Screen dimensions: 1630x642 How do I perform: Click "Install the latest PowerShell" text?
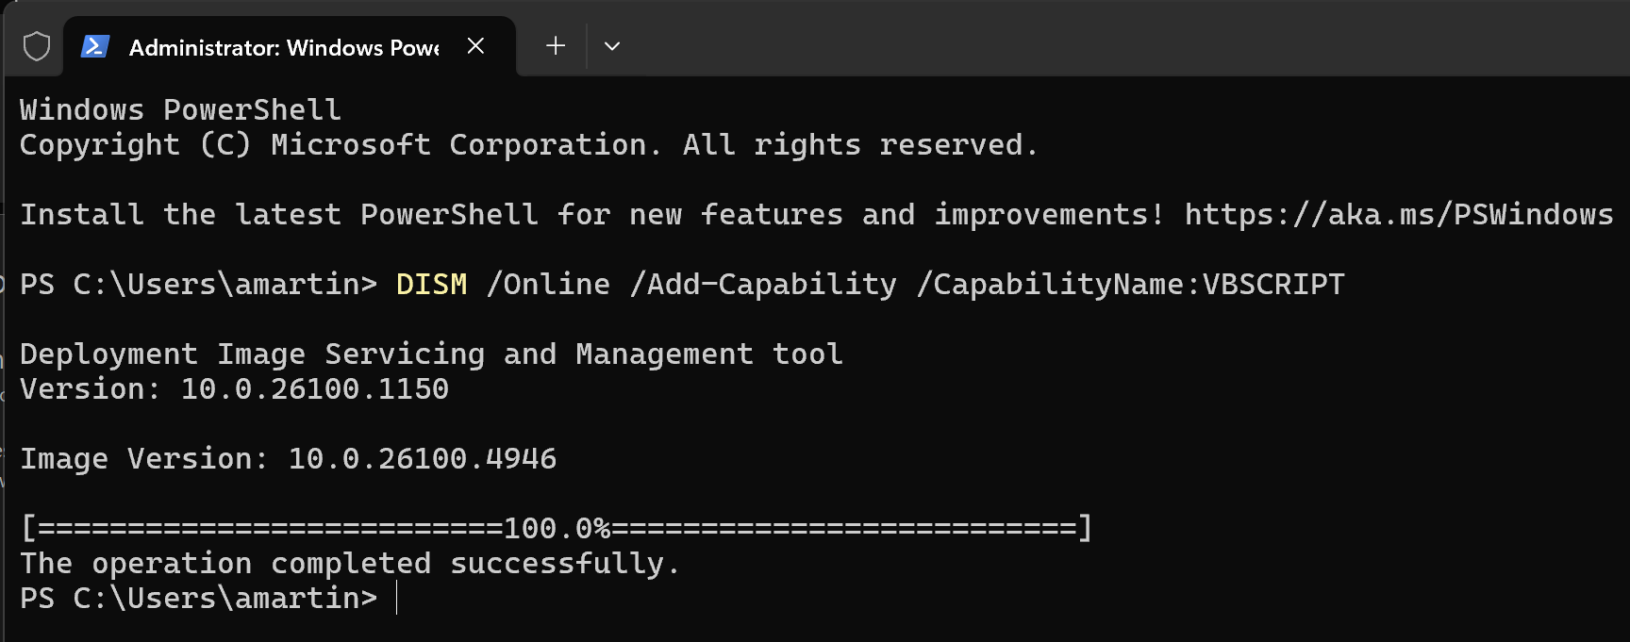click(279, 215)
